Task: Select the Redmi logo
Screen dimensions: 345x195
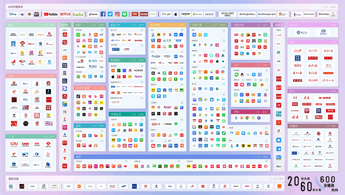Action: 139,76
